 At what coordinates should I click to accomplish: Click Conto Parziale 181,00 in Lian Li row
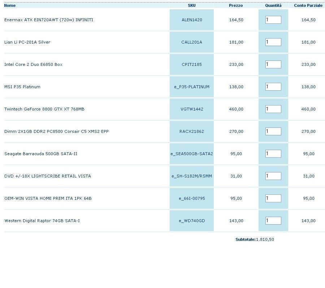[x=308, y=42]
